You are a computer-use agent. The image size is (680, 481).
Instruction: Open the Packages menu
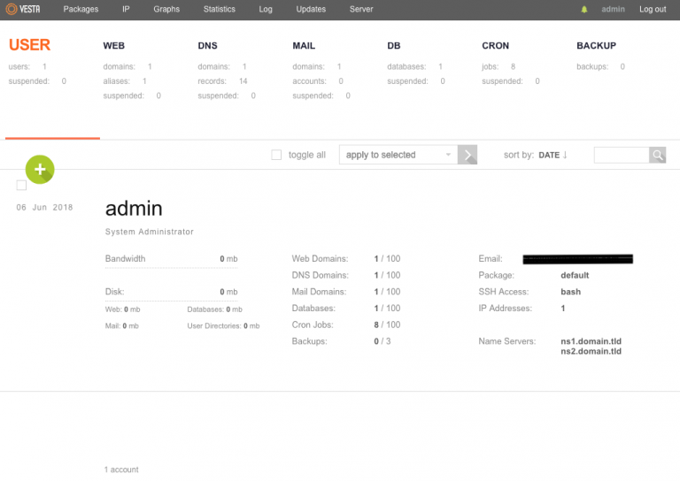[x=81, y=10]
